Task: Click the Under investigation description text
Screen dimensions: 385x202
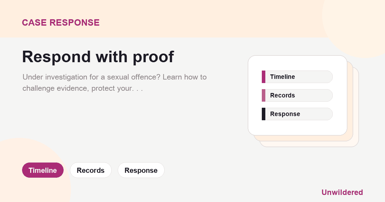Action: [115, 83]
